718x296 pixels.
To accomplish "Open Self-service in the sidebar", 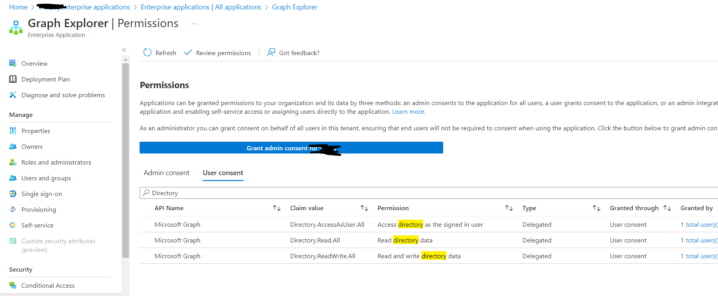I will pyautogui.click(x=37, y=225).
